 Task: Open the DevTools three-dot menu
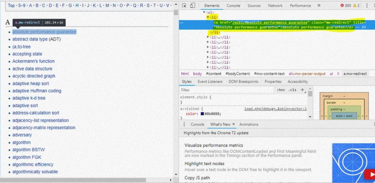[x=367, y=6]
